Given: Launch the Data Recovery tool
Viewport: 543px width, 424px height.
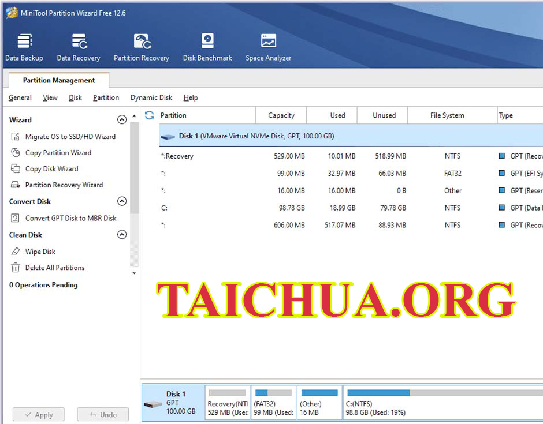Looking at the screenshot, I should pyautogui.click(x=79, y=47).
